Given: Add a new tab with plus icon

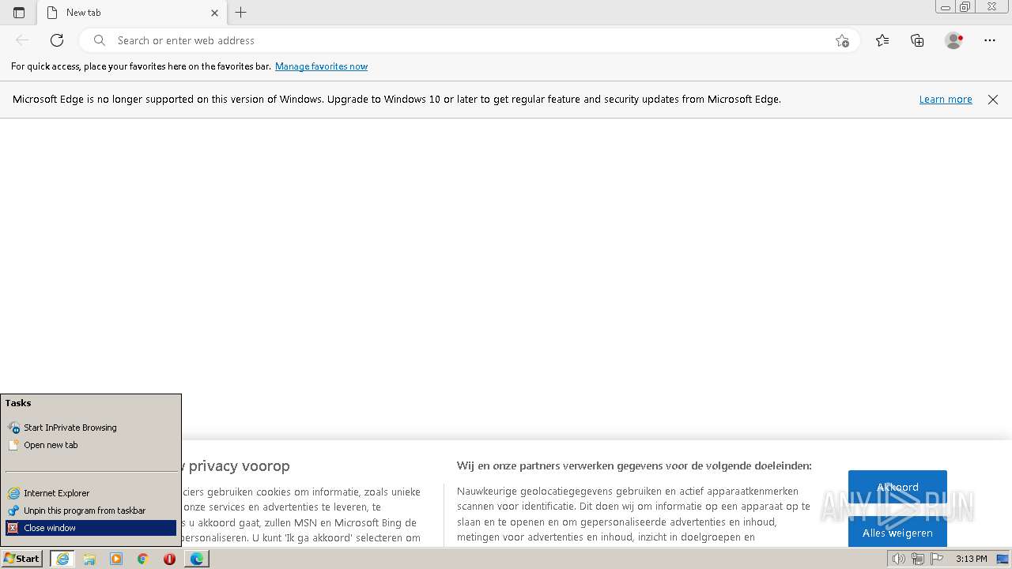Looking at the screenshot, I should [241, 13].
